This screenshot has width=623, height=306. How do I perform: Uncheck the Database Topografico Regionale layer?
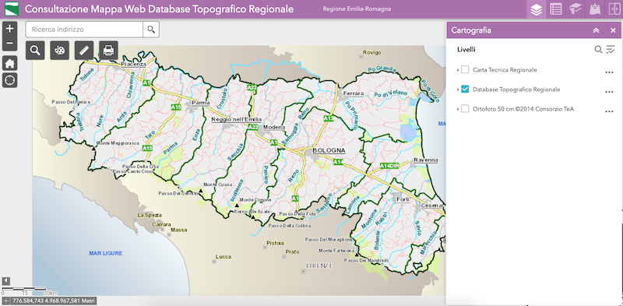(x=465, y=90)
